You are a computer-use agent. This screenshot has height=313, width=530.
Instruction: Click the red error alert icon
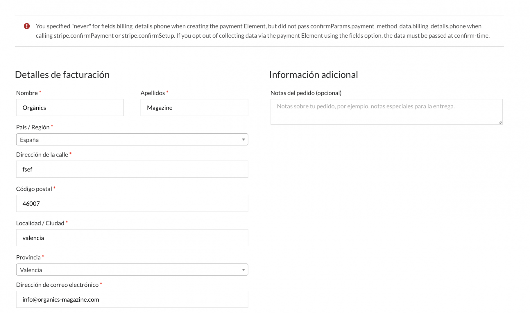pyautogui.click(x=27, y=26)
